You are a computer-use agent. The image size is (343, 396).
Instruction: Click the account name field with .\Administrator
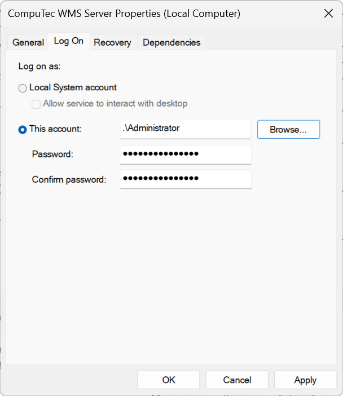(186, 129)
